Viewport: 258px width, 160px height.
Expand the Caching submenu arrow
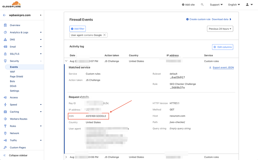point(41,112)
